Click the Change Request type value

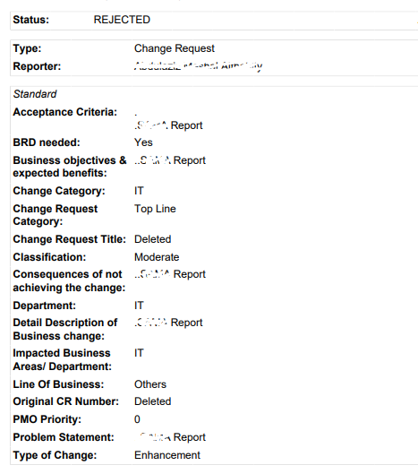point(175,48)
